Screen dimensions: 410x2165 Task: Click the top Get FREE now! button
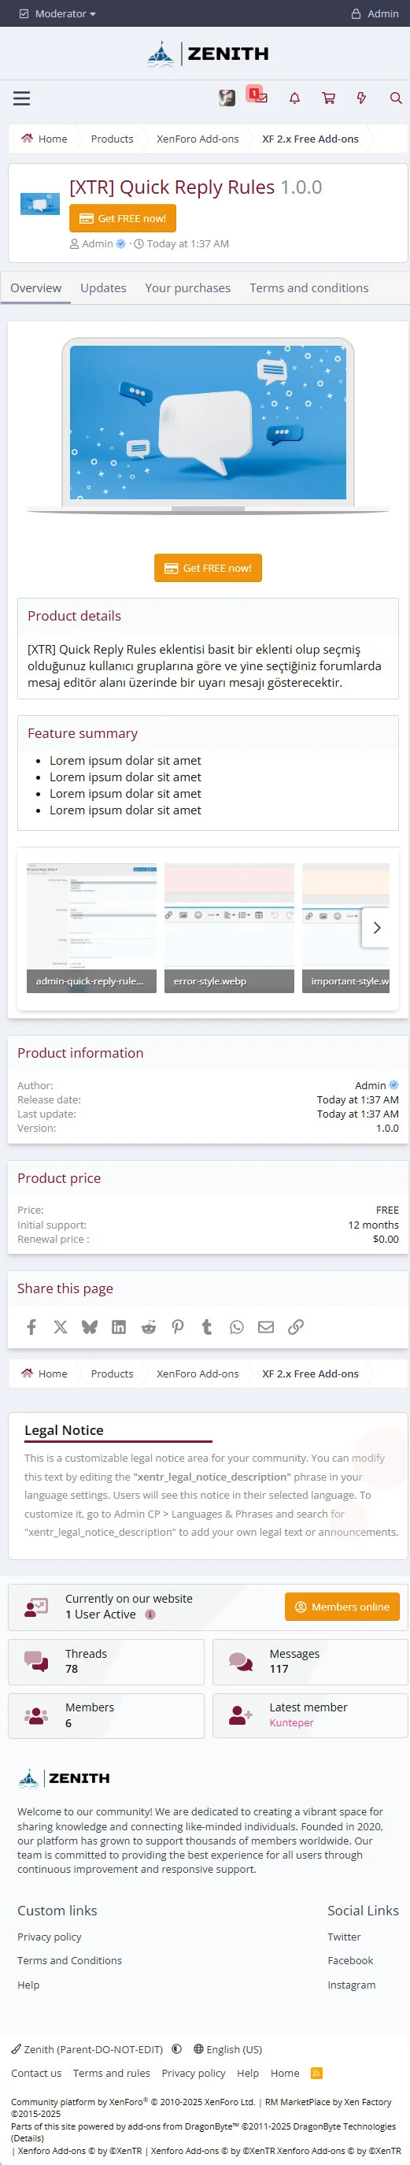123,218
